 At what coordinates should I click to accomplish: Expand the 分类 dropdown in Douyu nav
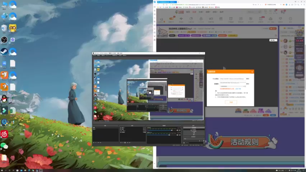point(201,12)
